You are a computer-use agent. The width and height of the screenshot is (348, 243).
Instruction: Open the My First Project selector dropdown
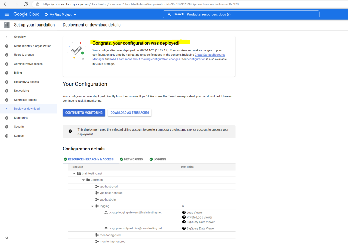[x=60, y=14]
